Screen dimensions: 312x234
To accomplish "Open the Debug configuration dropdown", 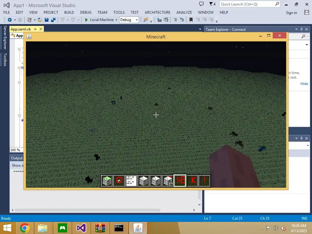I will coord(137,20).
